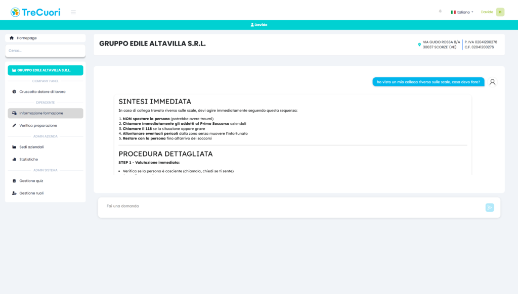Click the green D user avatar

click(500, 12)
